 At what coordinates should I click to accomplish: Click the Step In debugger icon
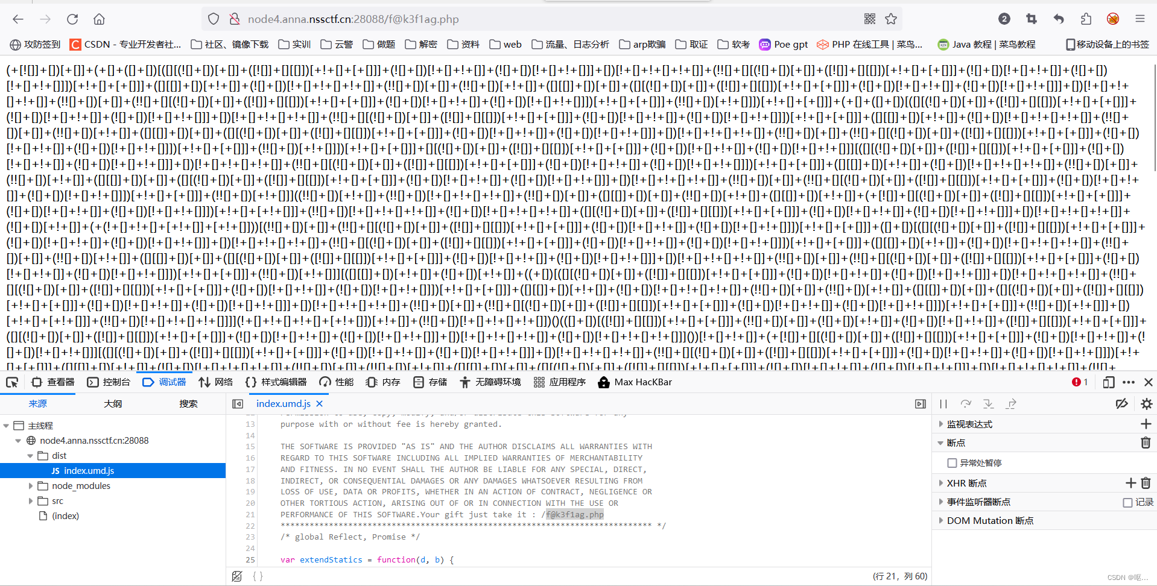pyautogui.click(x=988, y=404)
